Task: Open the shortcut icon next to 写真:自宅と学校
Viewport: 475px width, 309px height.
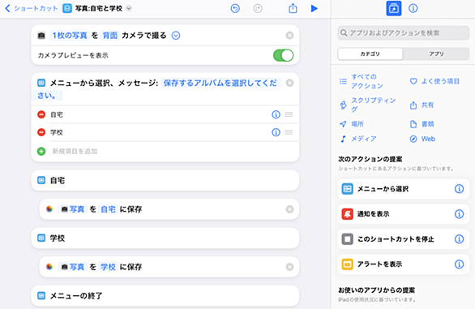Action: [67, 8]
